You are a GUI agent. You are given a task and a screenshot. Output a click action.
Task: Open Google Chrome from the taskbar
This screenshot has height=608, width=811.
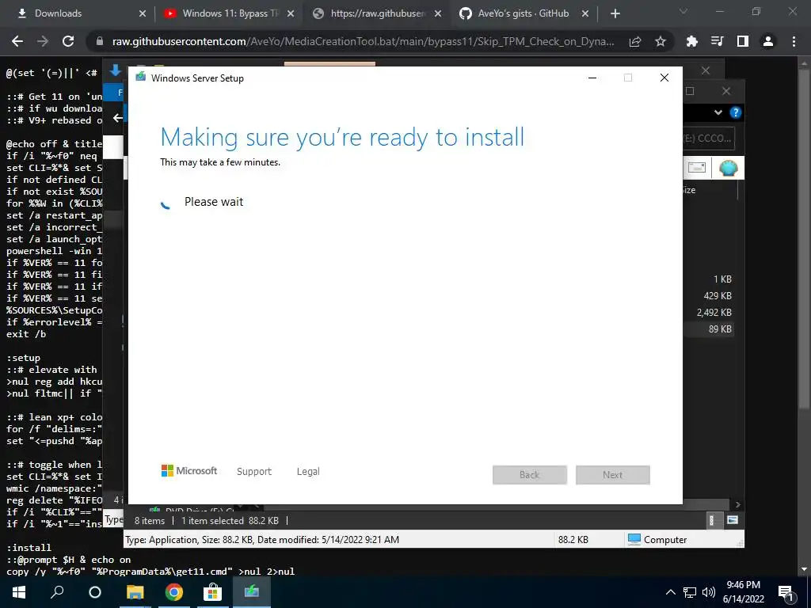pyautogui.click(x=173, y=592)
